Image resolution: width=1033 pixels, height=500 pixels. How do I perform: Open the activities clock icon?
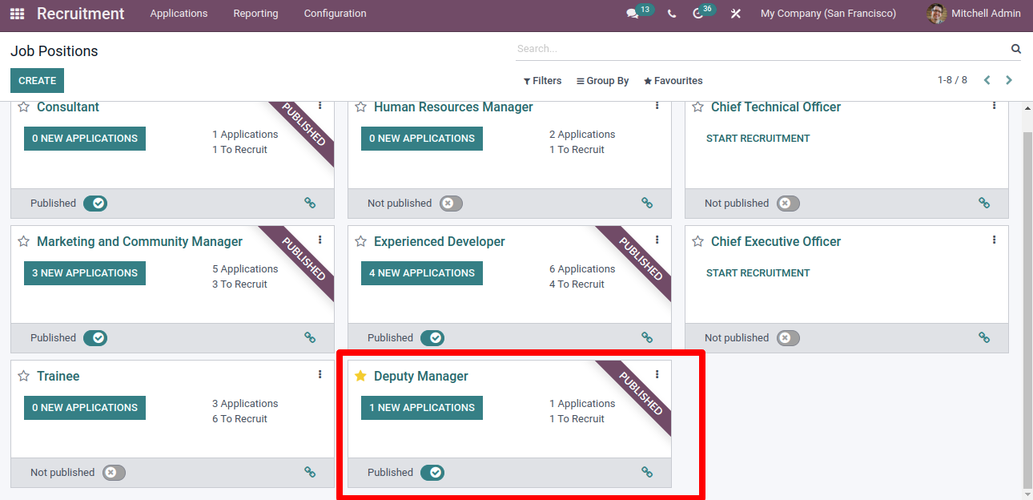698,14
